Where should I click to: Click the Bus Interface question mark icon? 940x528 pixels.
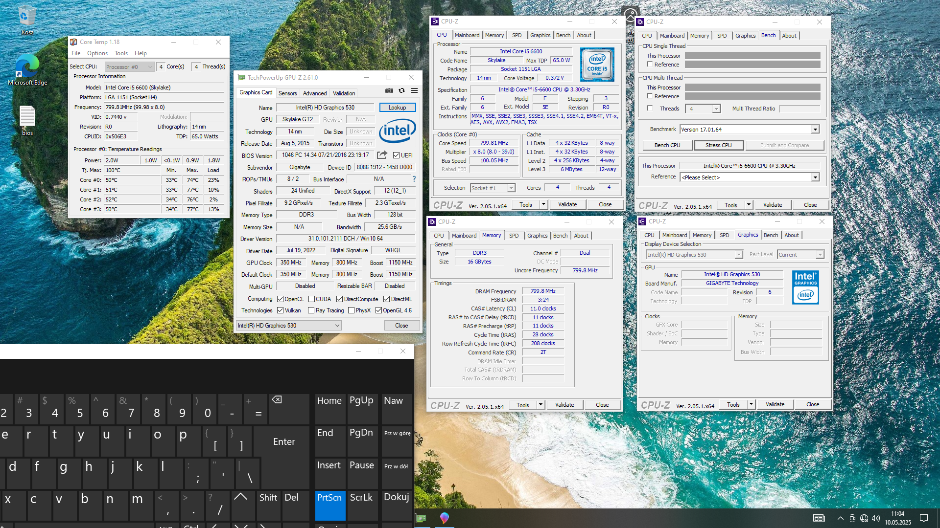(414, 179)
